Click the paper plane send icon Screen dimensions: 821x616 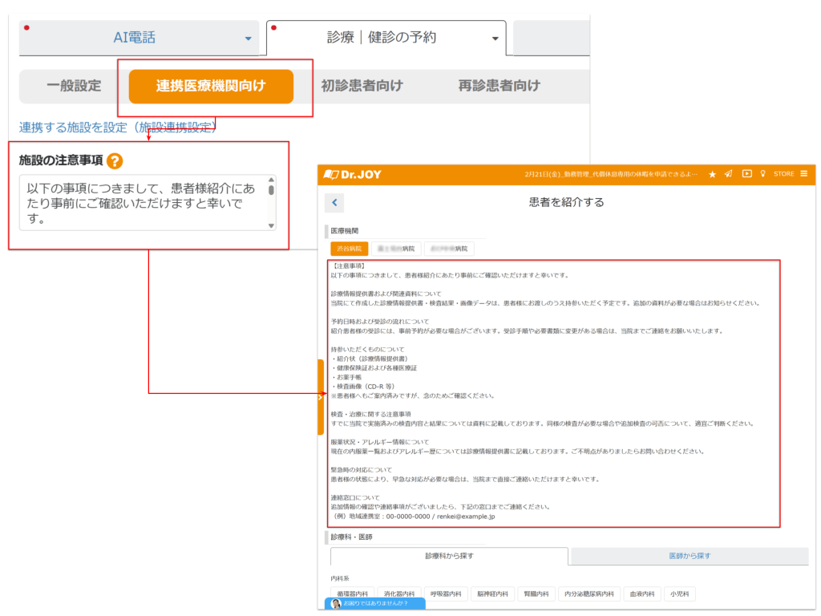click(x=729, y=174)
